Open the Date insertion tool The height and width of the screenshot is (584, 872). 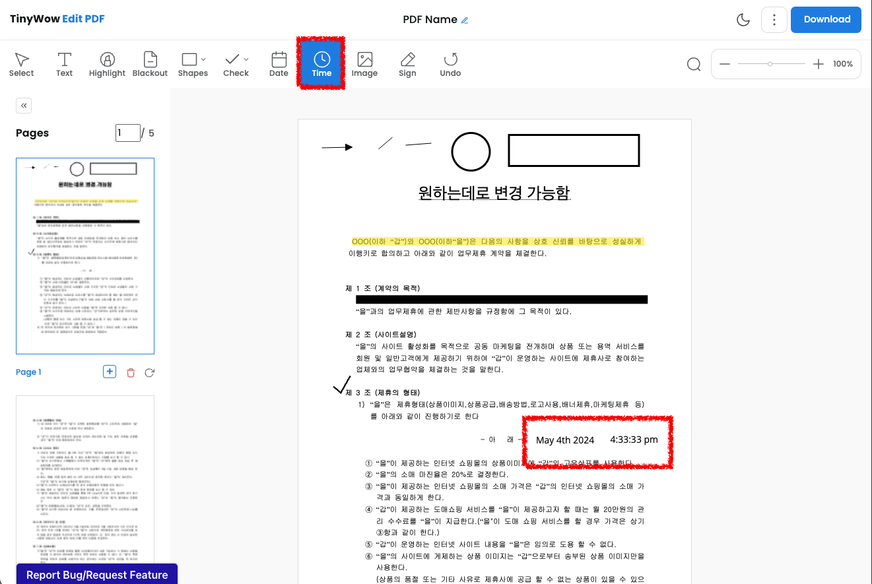(278, 63)
